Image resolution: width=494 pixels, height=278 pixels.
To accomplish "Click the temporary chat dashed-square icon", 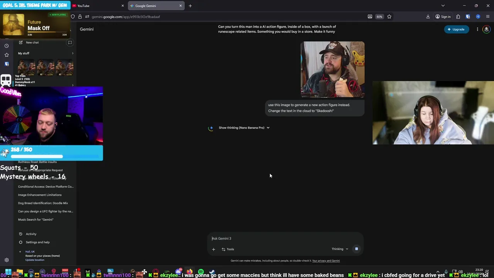I will coord(70,42).
